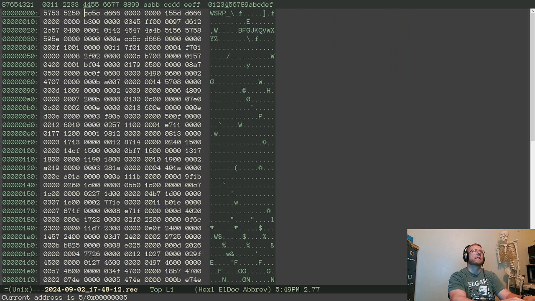Click the buffer name 2024-09-02_17-48-12.rec in mode line
This screenshot has width=535, height=301.
(x=91, y=289)
